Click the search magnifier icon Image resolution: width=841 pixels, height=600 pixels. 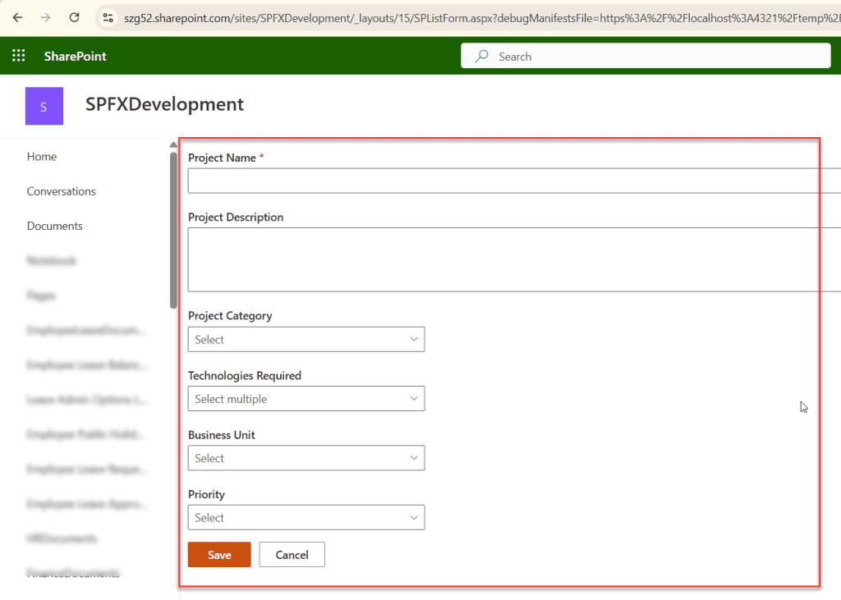click(x=481, y=56)
